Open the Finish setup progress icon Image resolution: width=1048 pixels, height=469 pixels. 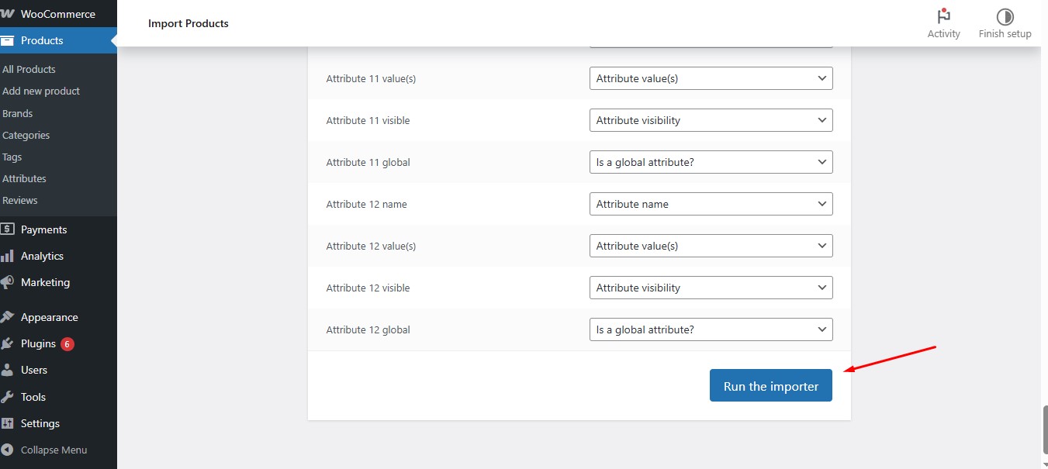(1005, 17)
